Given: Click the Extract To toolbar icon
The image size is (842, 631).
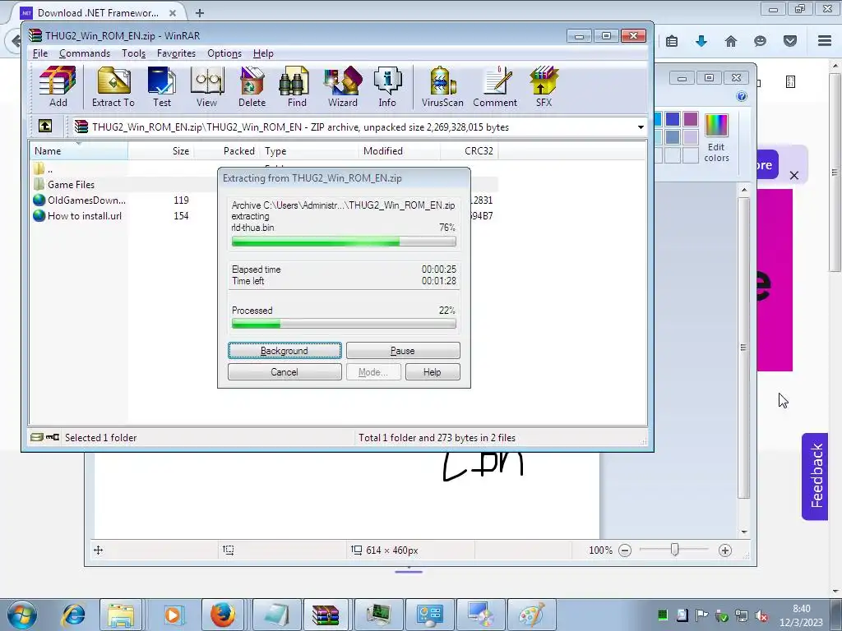Looking at the screenshot, I should point(113,87).
